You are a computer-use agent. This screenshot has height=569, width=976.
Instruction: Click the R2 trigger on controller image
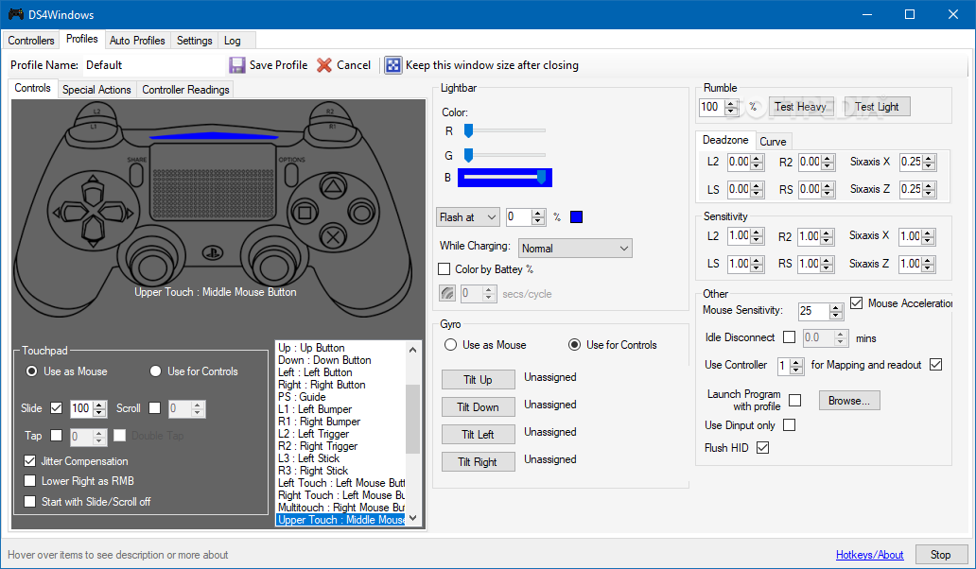pos(330,112)
